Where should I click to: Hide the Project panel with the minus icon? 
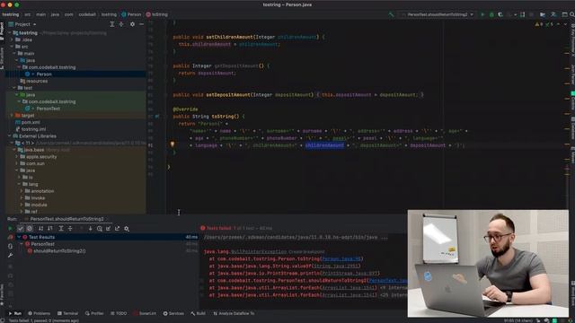[142, 24]
